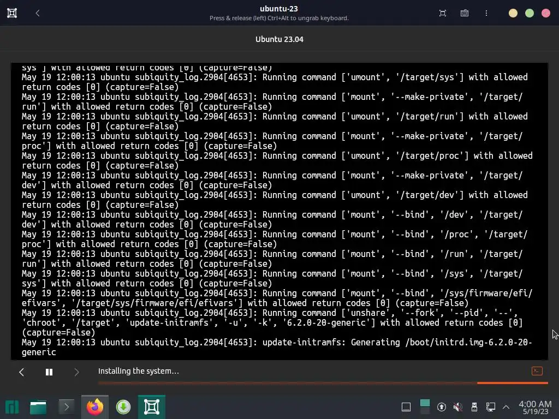Open the removable devices tray icon
This screenshot has height=419, width=559.
(x=474, y=407)
